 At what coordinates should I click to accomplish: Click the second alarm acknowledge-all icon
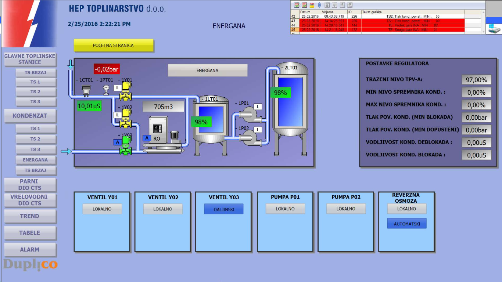click(304, 5)
